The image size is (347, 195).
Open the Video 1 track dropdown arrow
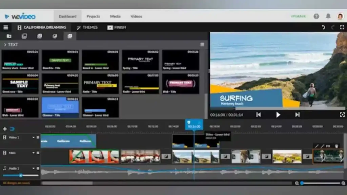click(34, 137)
